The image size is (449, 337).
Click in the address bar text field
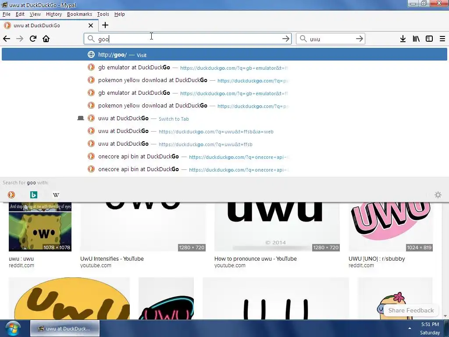188,39
